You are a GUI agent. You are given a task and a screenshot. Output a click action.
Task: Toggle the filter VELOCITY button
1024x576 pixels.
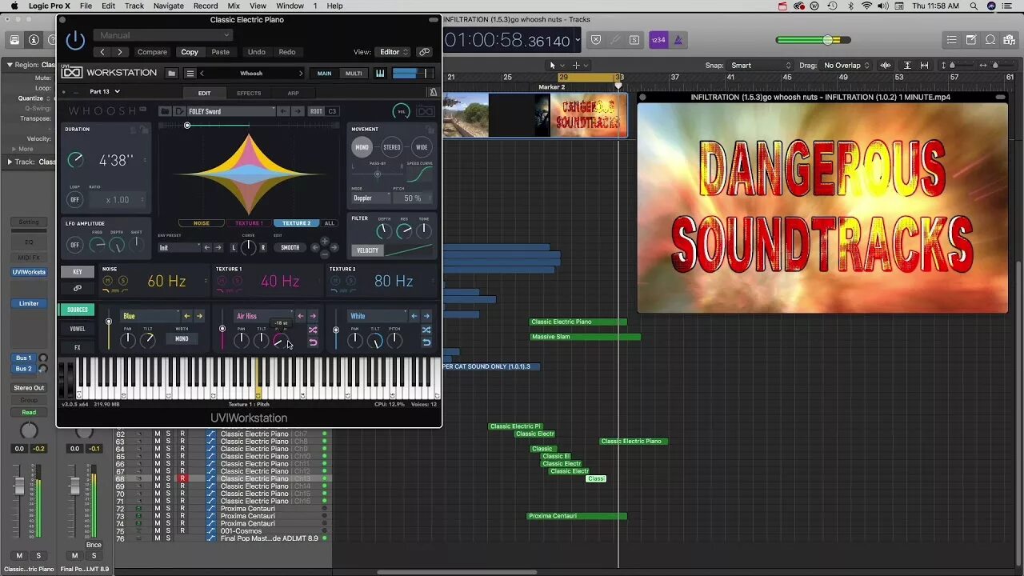[x=367, y=250]
